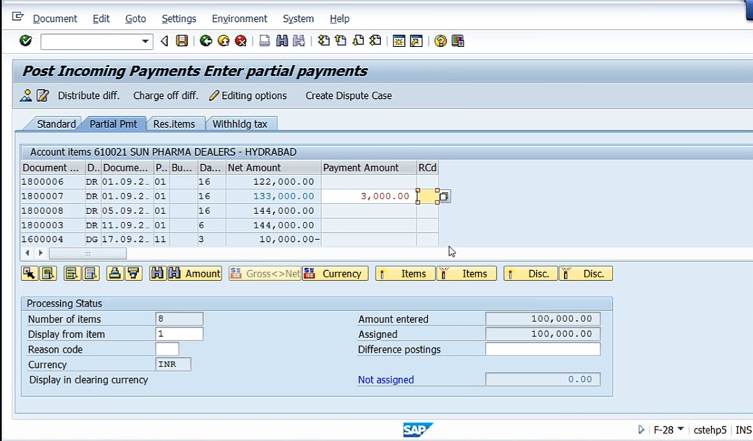
Task: Click the Charge off diff. button
Action: (x=166, y=96)
